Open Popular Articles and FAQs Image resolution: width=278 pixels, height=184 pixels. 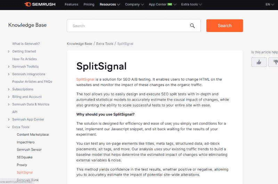32,82
